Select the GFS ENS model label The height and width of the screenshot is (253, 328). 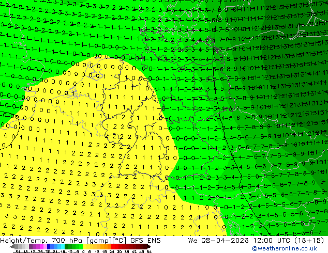[145, 241]
